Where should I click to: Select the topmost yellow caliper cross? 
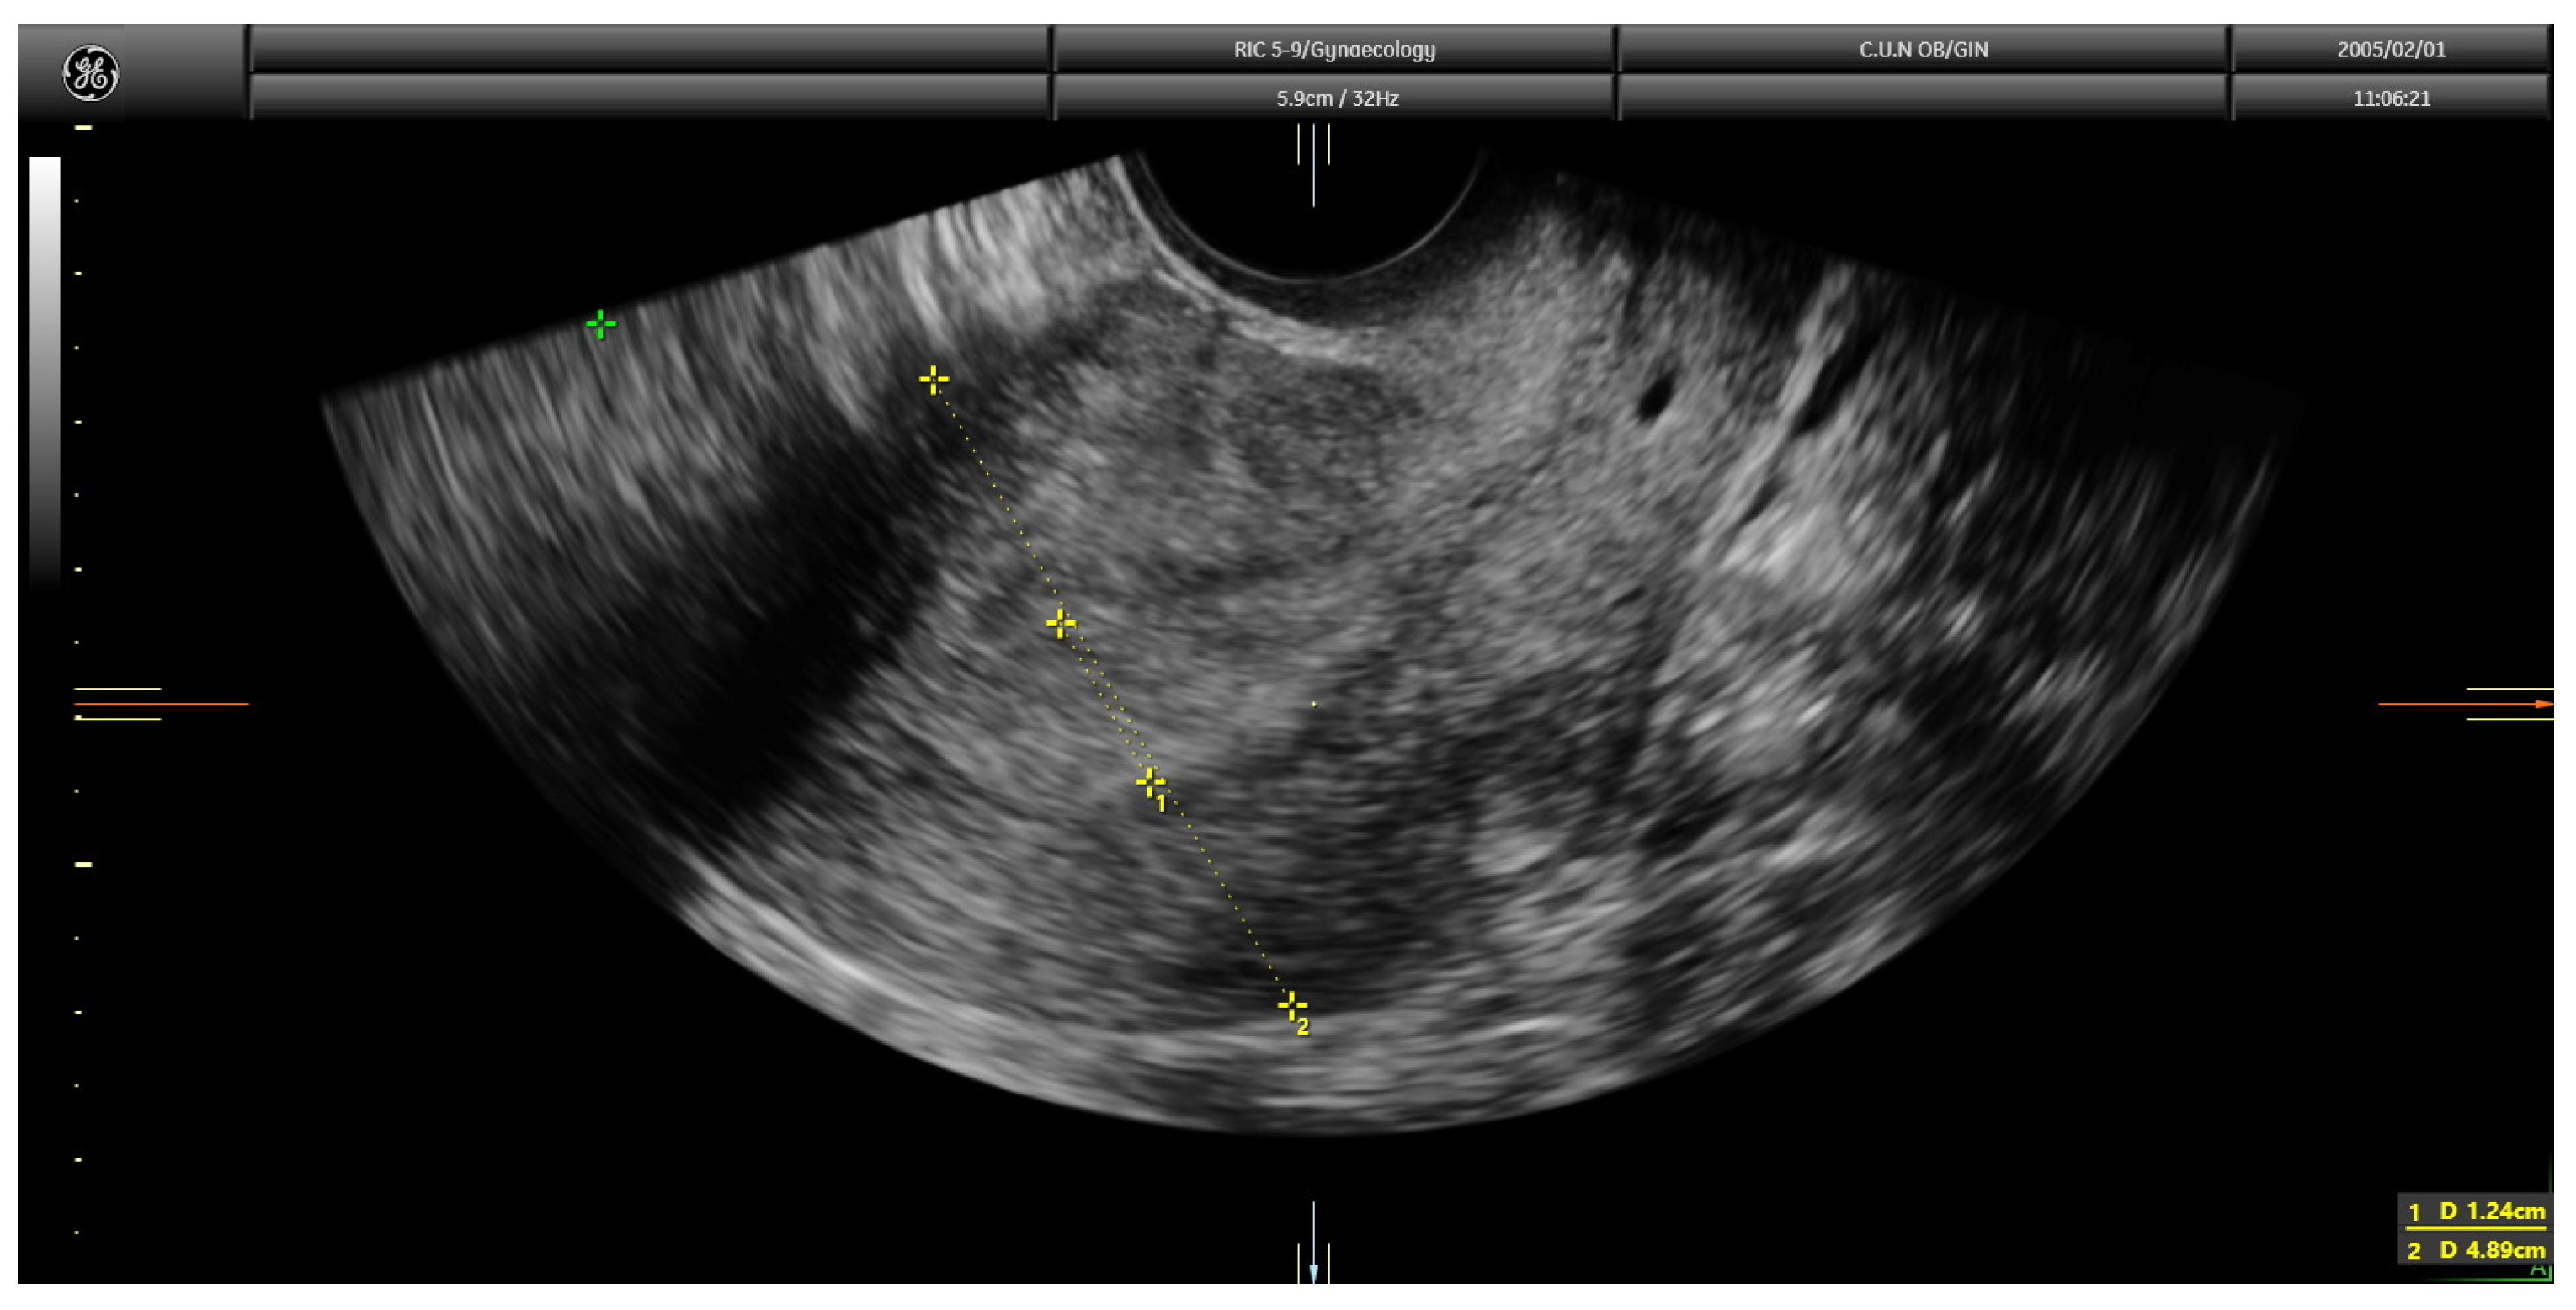(933, 379)
